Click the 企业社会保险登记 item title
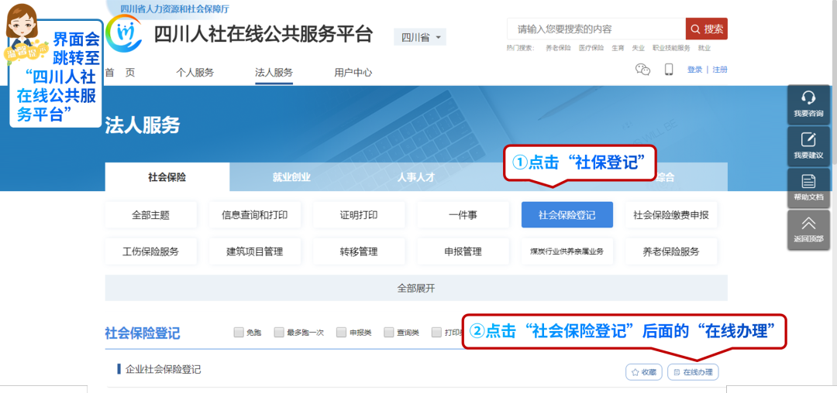 164,369
